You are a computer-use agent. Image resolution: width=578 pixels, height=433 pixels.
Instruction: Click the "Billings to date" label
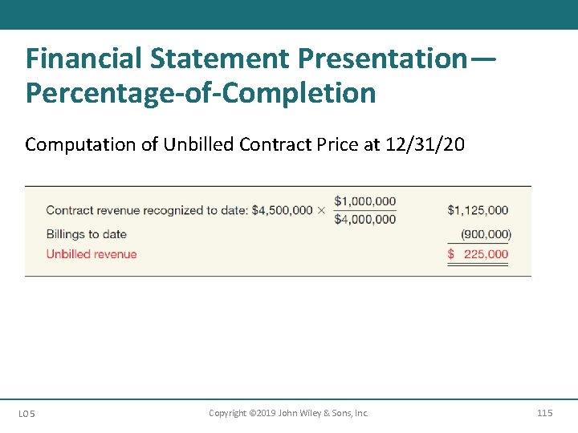pos(86,234)
